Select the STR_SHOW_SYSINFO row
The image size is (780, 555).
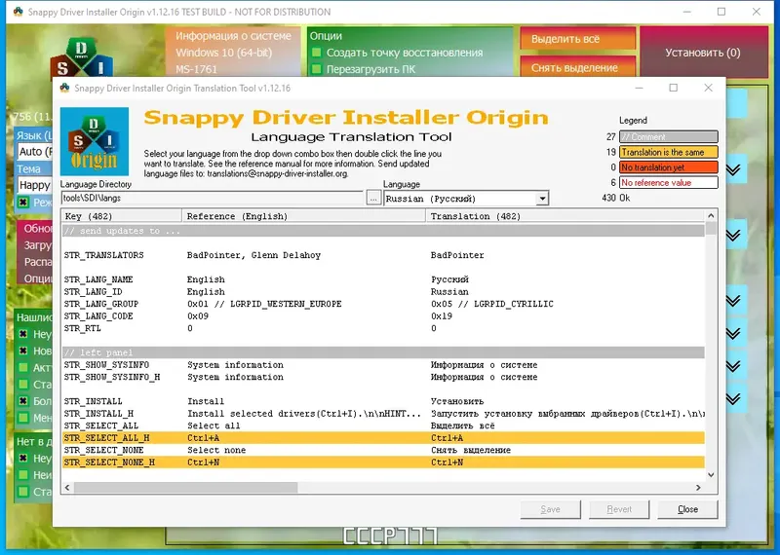tap(383, 365)
